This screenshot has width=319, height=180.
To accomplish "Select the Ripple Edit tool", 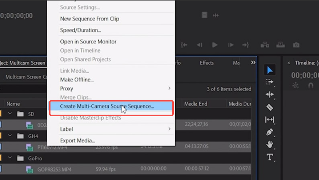I will [x=270, y=95].
